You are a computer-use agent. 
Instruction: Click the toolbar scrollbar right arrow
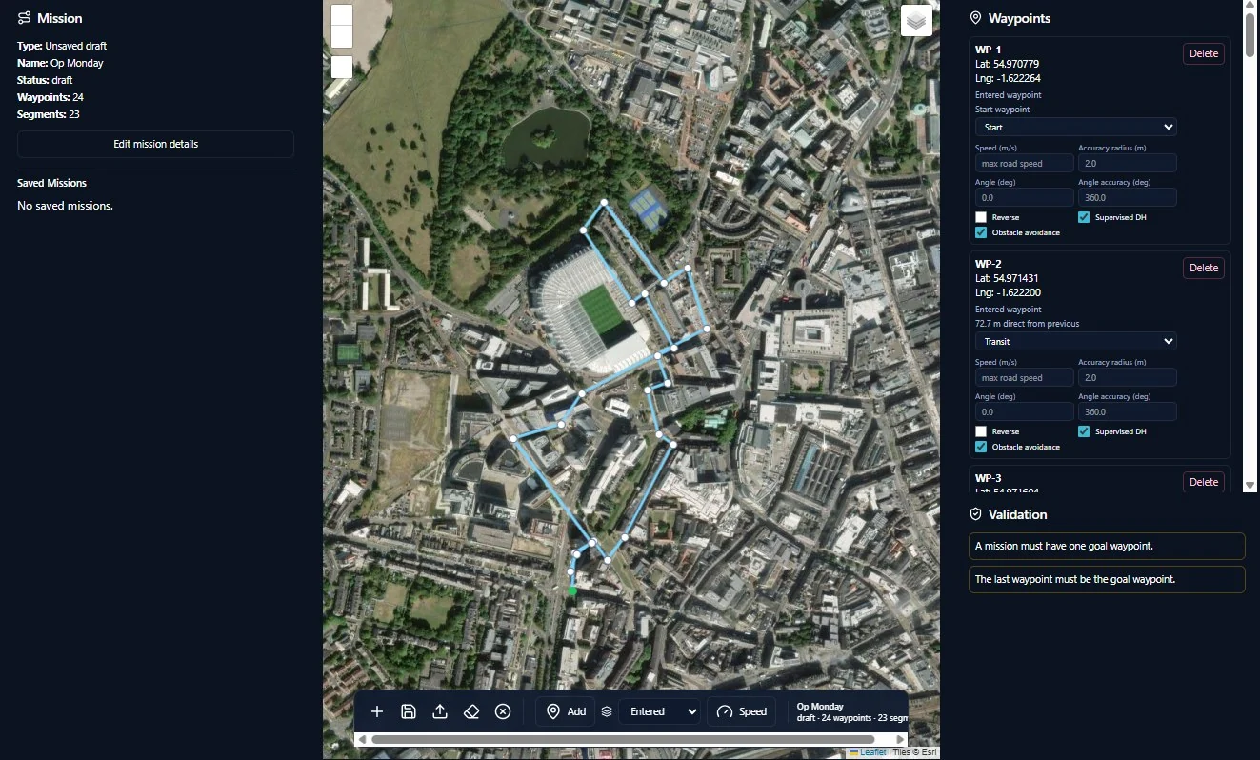(x=901, y=739)
